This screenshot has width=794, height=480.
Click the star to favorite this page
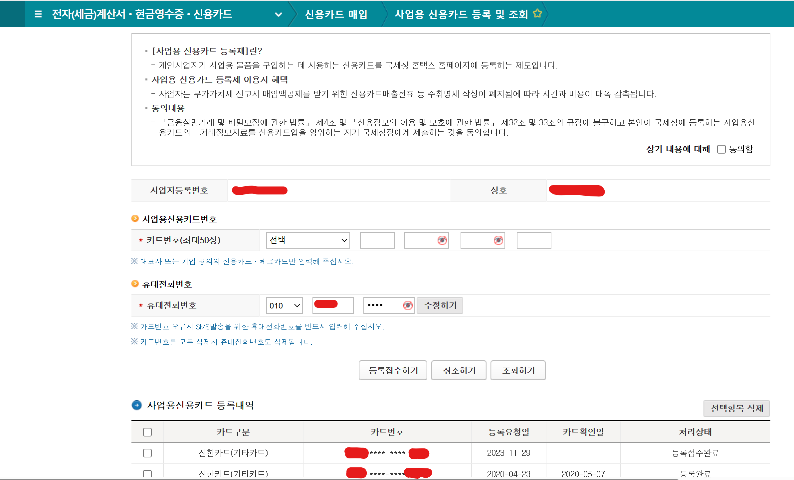[x=538, y=13]
